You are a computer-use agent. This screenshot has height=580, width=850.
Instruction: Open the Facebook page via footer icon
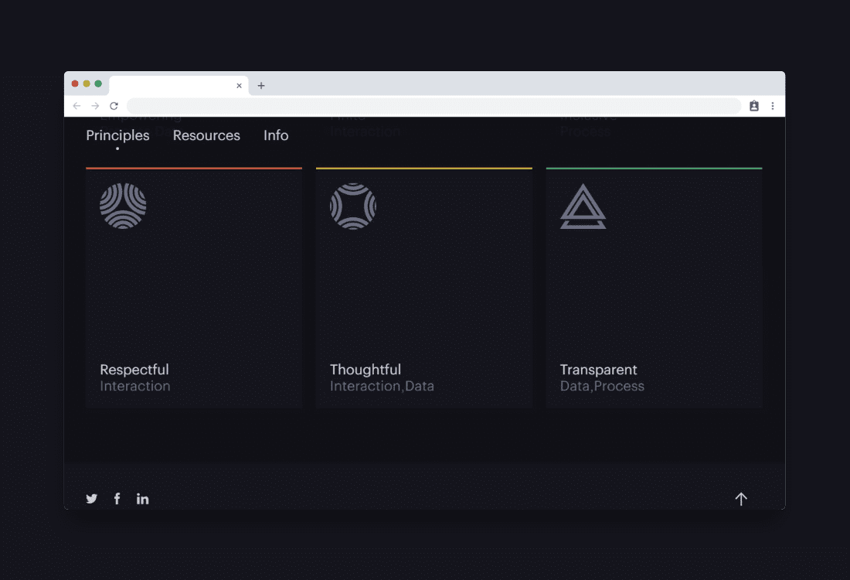pos(117,498)
